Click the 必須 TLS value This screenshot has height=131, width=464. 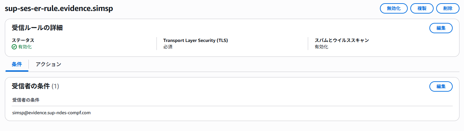pyautogui.click(x=168, y=47)
